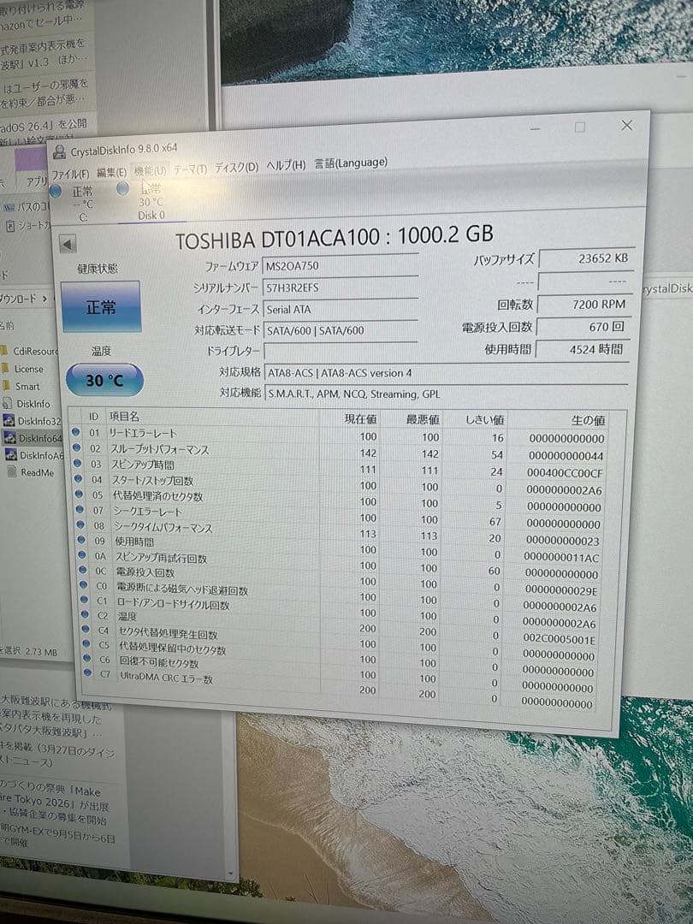Select the Smart folder in Explorer

click(x=21, y=387)
